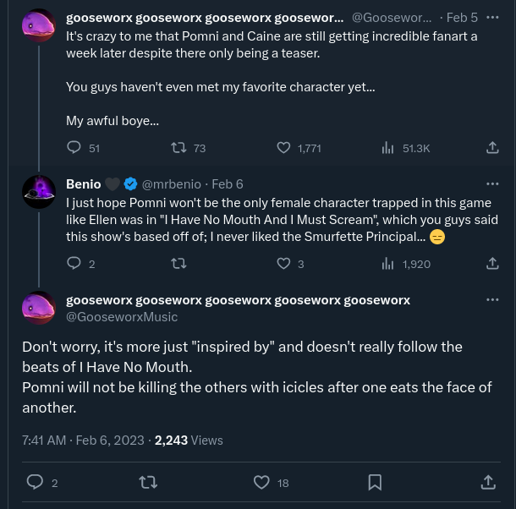Repost the main gooseworx reply
516x509 pixels.
pos(148,482)
